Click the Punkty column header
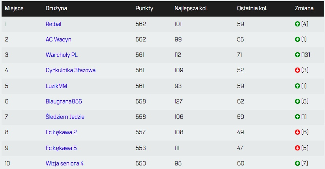The height and width of the screenshot is (169, 325). (144, 8)
